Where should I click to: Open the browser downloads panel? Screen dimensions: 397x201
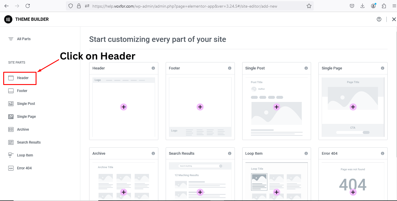(363, 6)
